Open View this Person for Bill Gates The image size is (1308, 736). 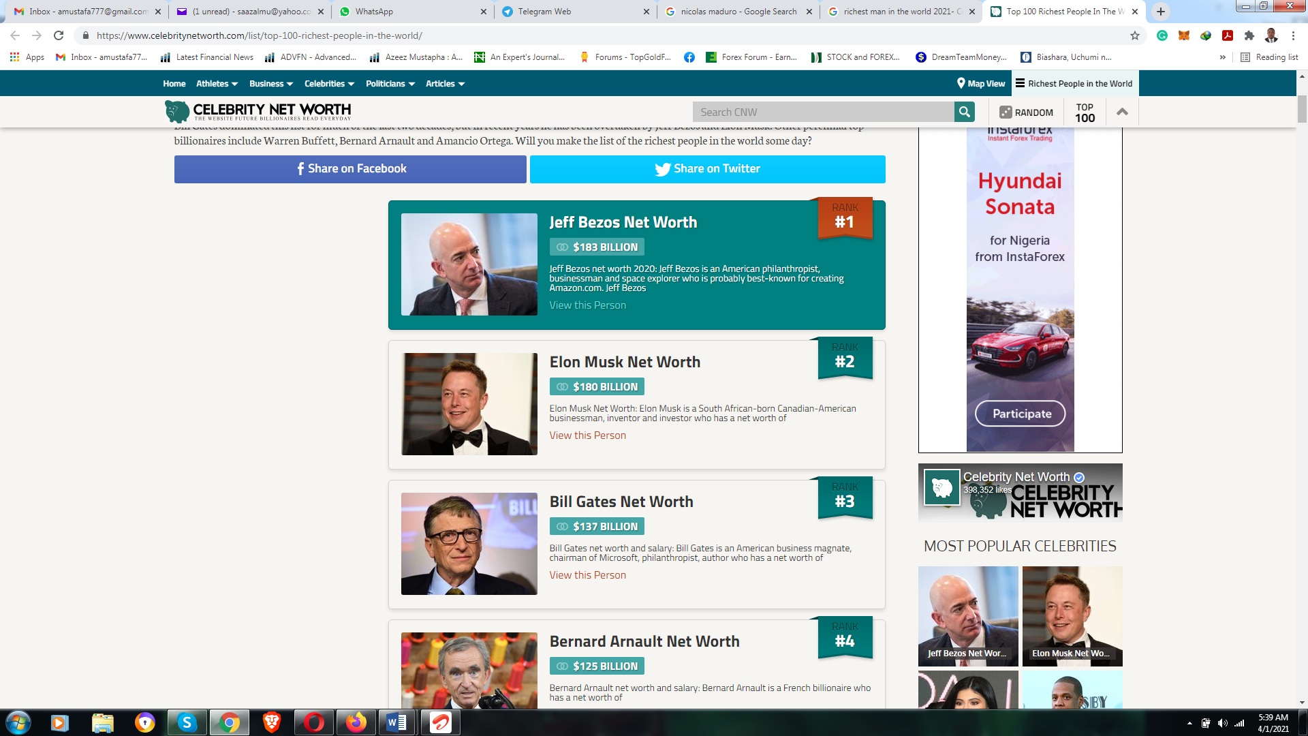click(x=587, y=575)
